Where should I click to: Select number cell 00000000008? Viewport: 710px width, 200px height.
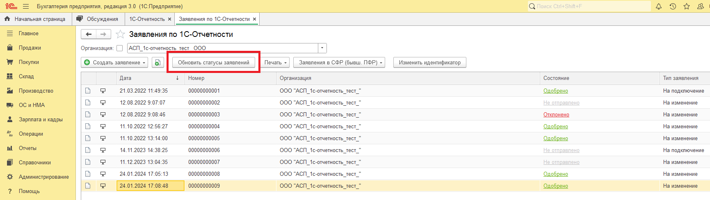231,174
